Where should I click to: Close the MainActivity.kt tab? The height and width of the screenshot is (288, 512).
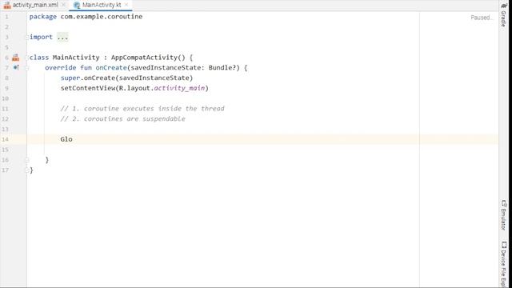pos(126,5)
